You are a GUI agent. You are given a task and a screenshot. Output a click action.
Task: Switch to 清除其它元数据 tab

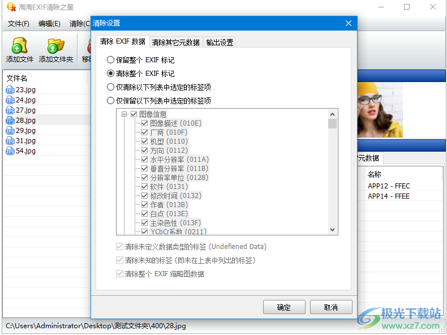point(175,42)
